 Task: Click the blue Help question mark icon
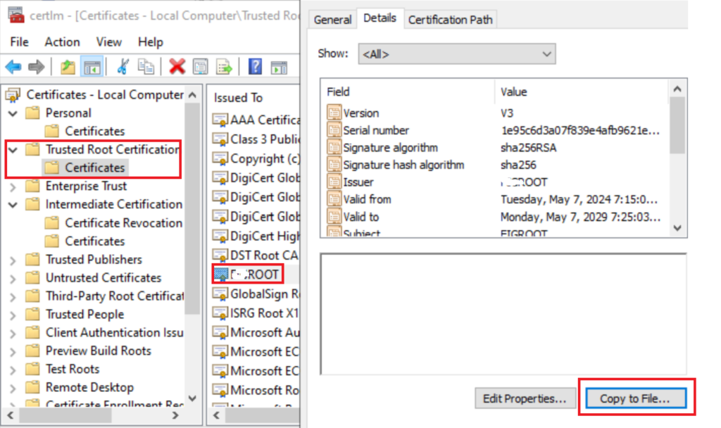[255, 67]
